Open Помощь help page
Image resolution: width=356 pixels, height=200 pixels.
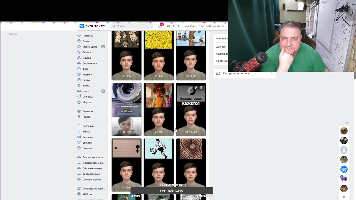87,148
